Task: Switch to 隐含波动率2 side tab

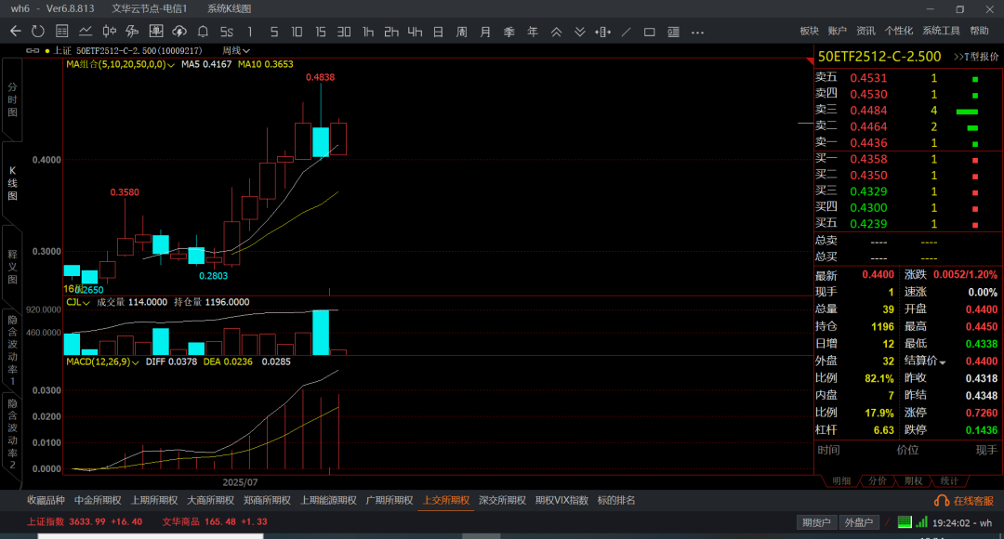Action: point(12,433)
